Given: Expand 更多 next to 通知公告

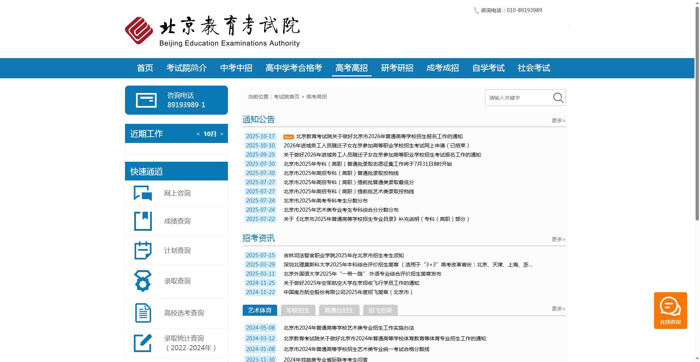Looking at the screenshot, I should point(557,120).
